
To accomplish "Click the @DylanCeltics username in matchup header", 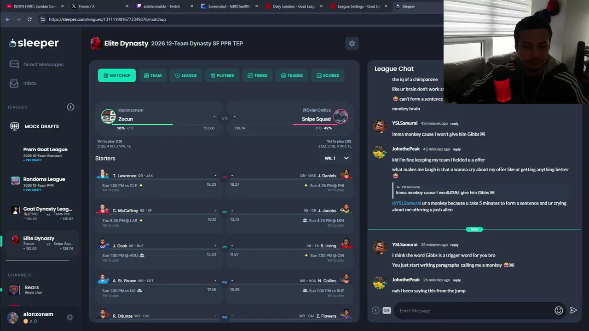I will tap(317, 110).
